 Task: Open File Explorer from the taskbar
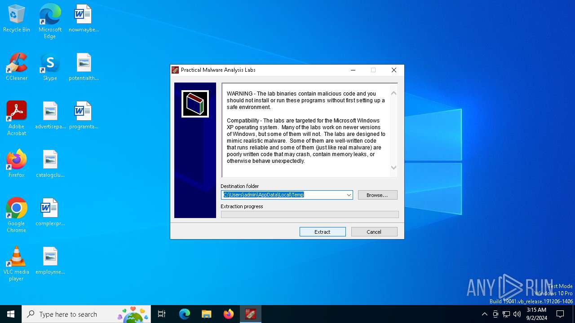click(206, 314)
